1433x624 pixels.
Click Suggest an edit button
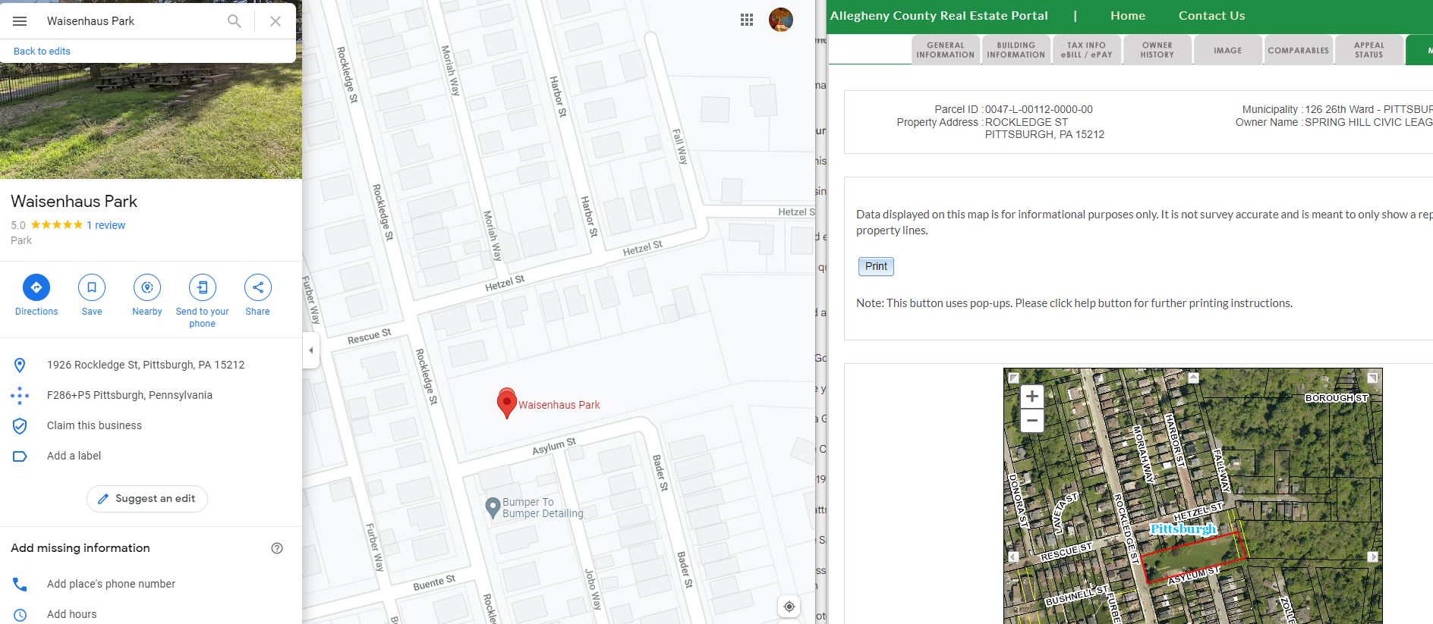pyautogui.click(x=147, y=499)
